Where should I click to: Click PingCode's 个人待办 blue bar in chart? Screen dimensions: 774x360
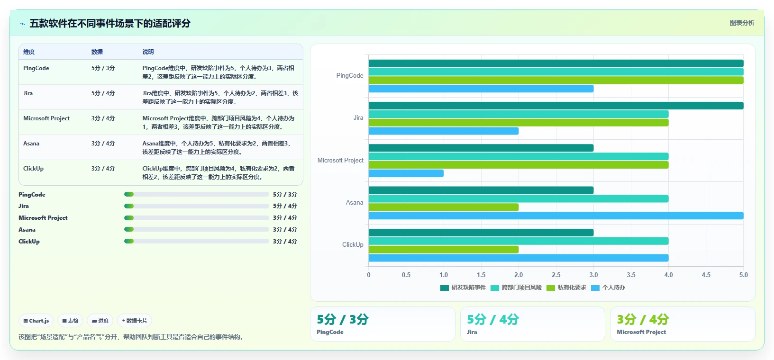click(x=481, y=89)
